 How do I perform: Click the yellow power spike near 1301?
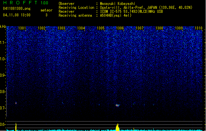(x=16, y=127)
